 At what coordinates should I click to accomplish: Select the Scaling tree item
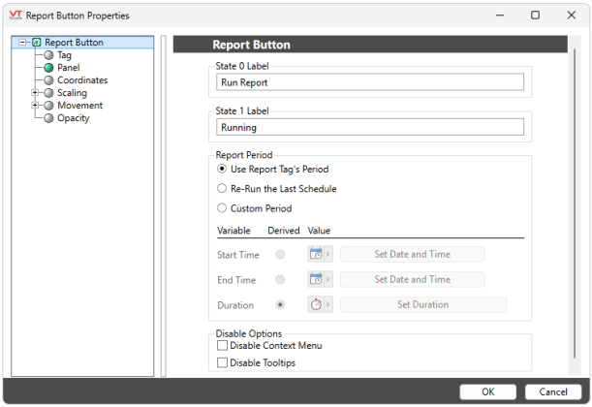72,93
